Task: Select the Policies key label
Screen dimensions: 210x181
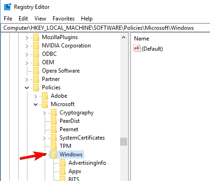Action: [x=51, y=87]
